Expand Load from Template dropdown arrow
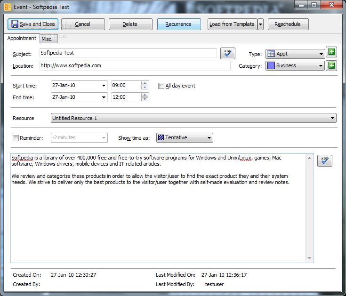The height and width of the screenshot is (296, 346). point(261,24)
